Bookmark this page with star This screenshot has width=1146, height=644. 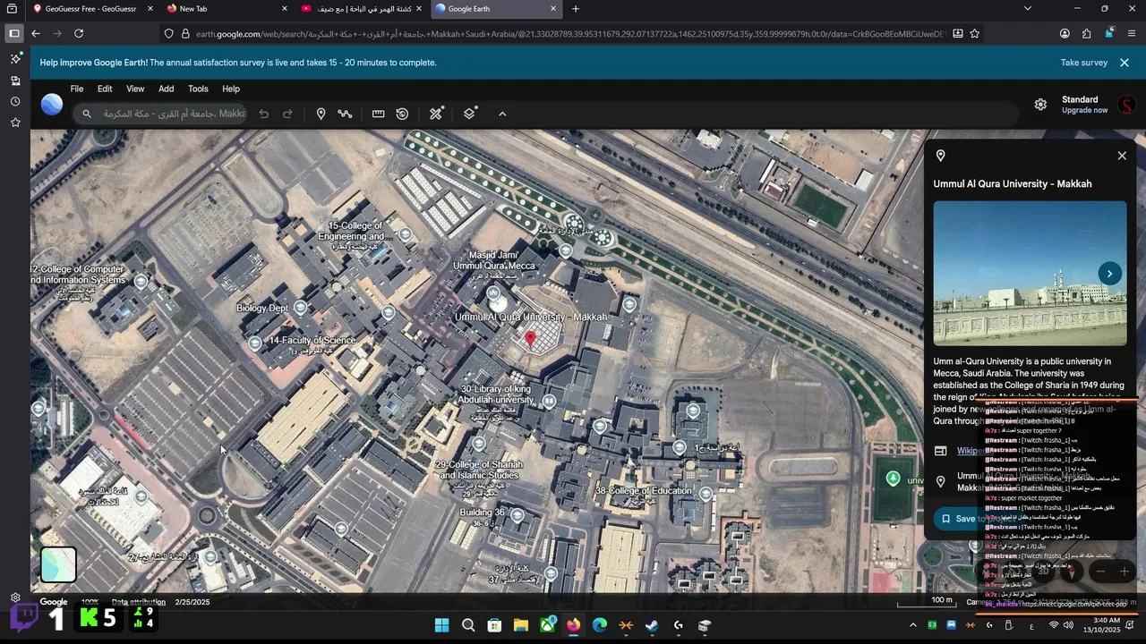975,33
